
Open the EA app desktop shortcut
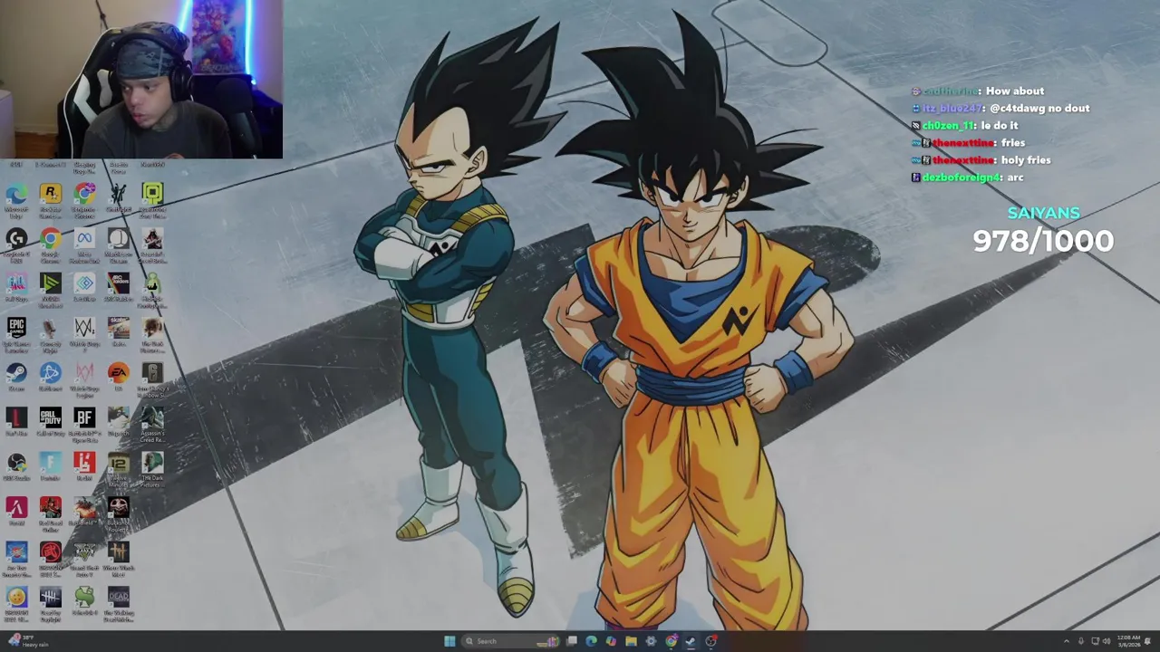point(118,377)
